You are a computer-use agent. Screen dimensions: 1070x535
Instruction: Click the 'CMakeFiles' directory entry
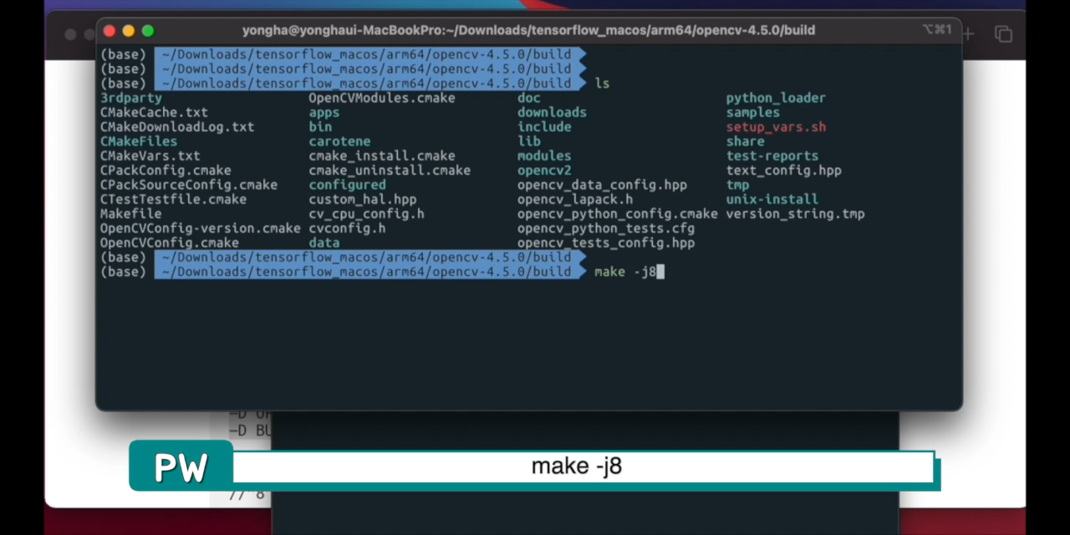point(139,141)
